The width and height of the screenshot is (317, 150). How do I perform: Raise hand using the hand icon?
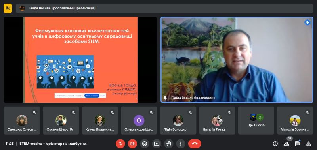coord(169,144)
